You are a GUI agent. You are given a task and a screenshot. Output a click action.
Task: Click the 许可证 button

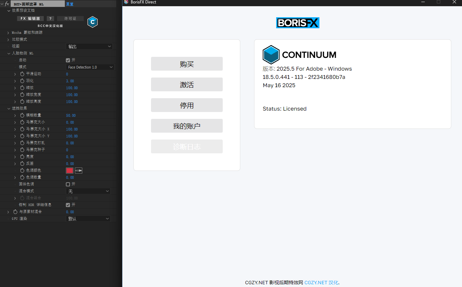click(x=70, y=19)
